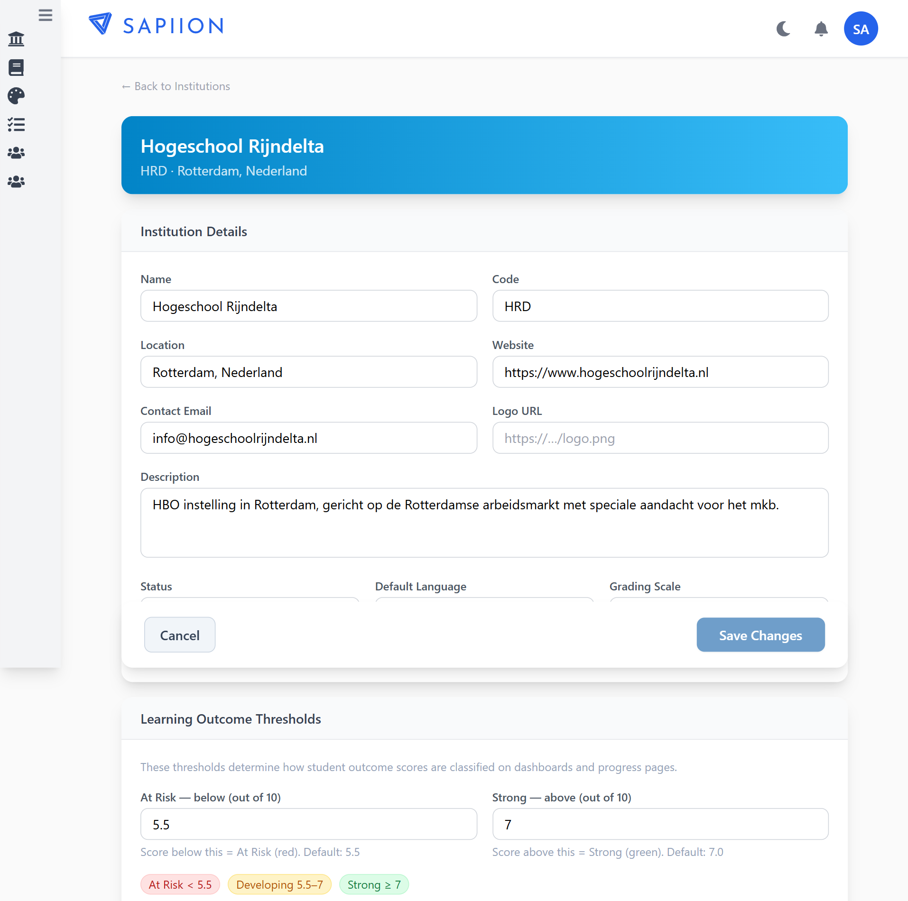This screenshot has width=908, height=901.
Task: Open the book icon in sidebar
Action: pyautogui.click(x=16, y=67)
